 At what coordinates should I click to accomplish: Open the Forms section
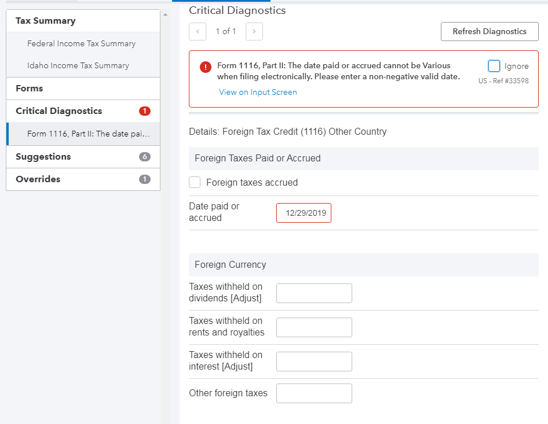[30, 89]
